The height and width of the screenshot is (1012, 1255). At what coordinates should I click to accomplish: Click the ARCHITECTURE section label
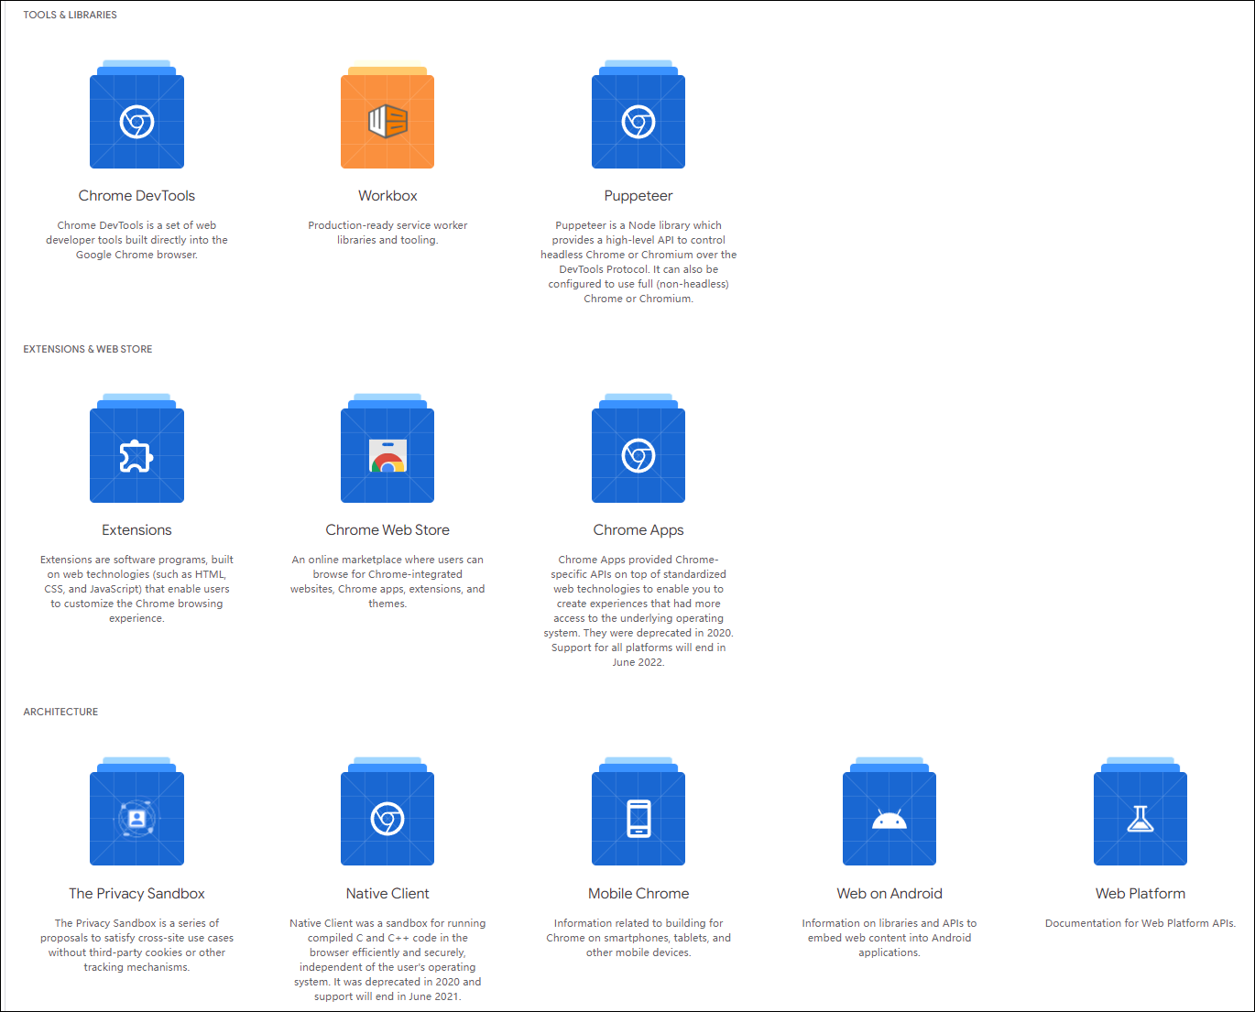point(60,712)
